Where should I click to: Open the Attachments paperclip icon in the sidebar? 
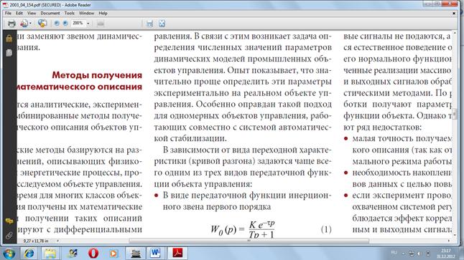9,235
